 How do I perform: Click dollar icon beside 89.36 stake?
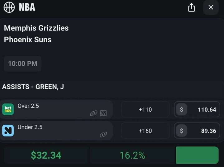(182, 131)
